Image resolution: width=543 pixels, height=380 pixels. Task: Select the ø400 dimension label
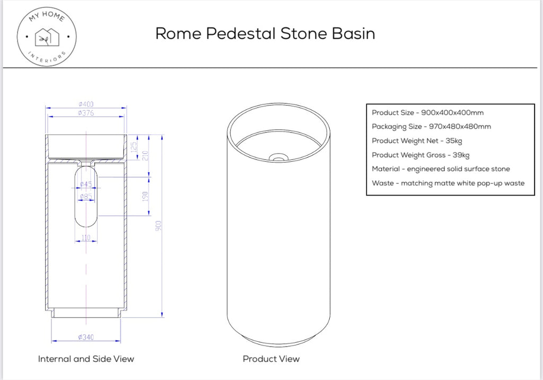(x=86, y=104)
